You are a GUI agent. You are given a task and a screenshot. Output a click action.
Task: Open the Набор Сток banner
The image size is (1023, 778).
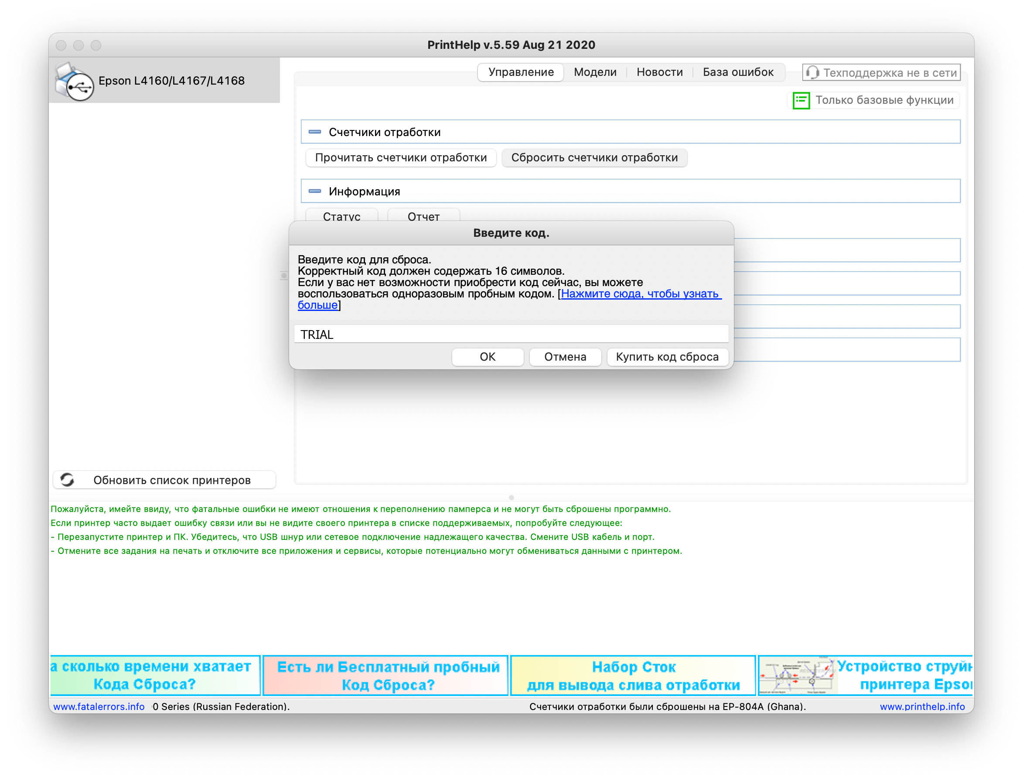pyautogui.click(x=633, y=675)
